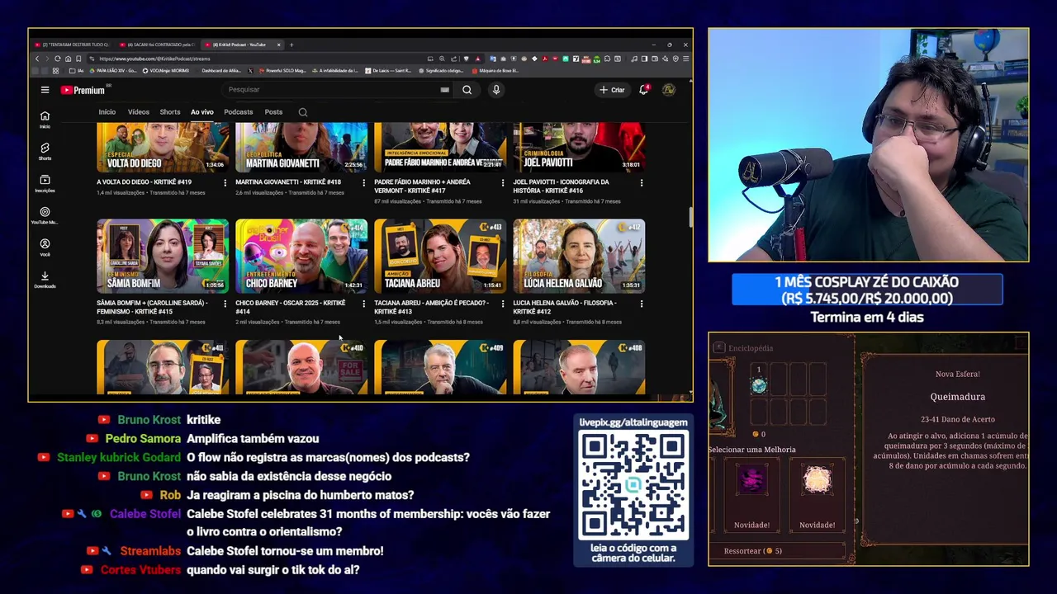Open new browser tab with plus
The width and height of the screenshot is (1057, 594).
click(292, 45)
